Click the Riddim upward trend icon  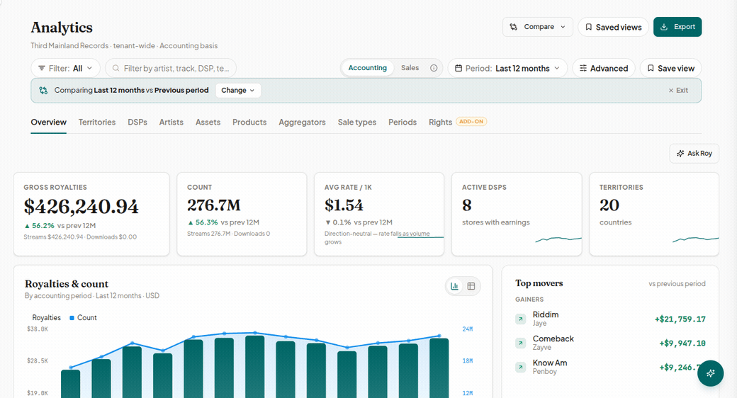[x=520, y=319]
